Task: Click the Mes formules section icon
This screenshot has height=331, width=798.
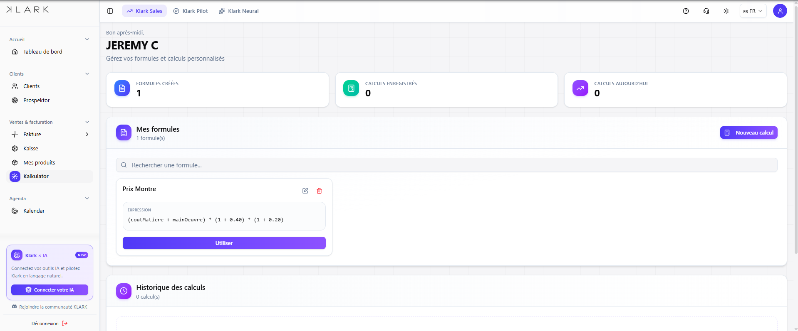Action: tap(124, 132)
